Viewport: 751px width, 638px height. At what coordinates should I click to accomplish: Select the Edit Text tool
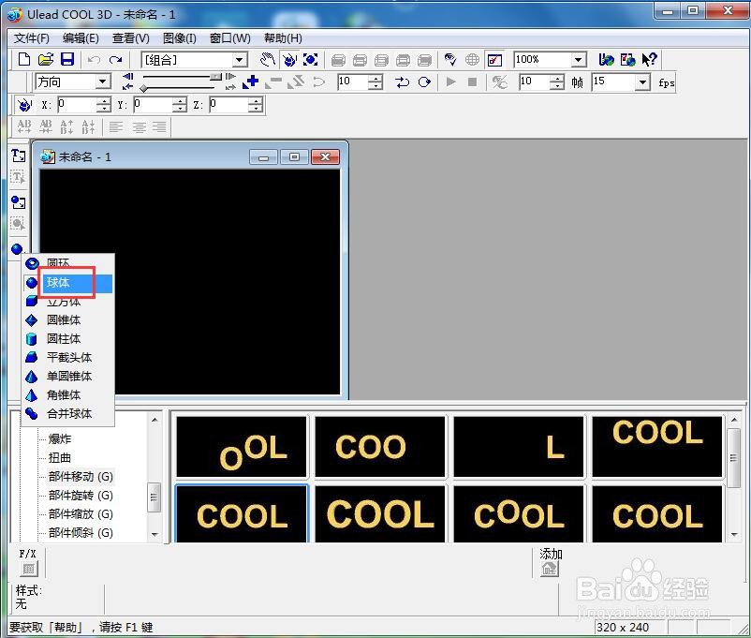tap(18, 177)
